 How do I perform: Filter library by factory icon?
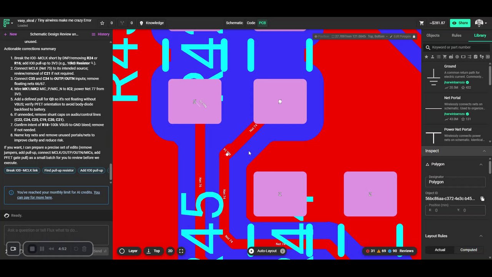tap(451, 57)
